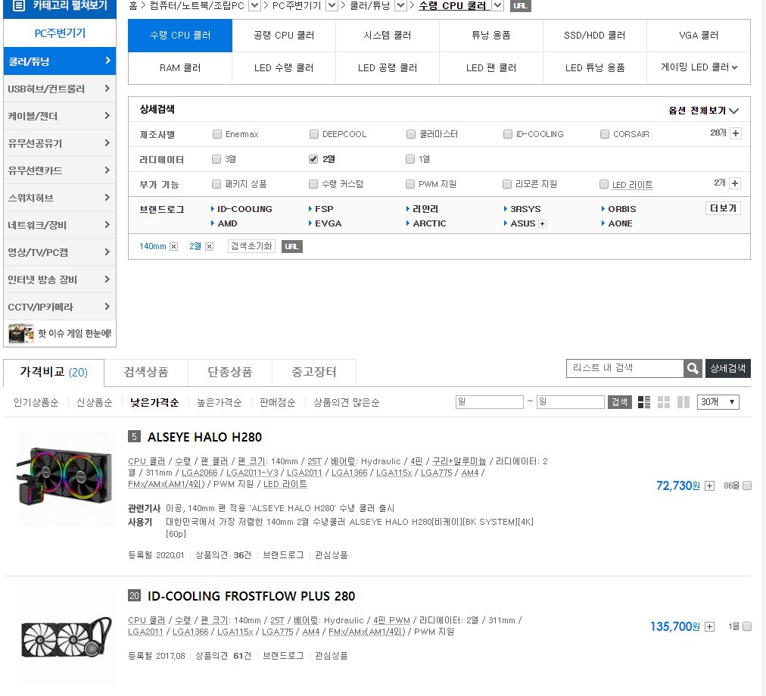Viewport: 766px width, 696px height.
Task: Open the VGA 쿨러 tab
Action: coord(699,36)
